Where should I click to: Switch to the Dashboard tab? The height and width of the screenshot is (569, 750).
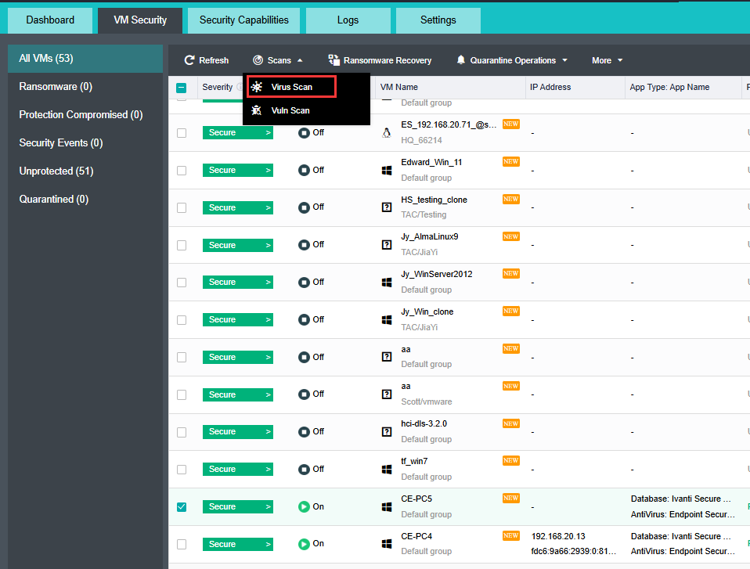[x=50, y=20]
